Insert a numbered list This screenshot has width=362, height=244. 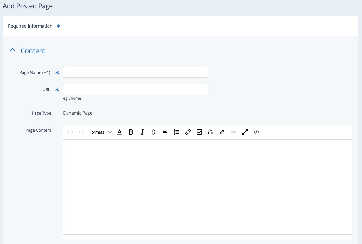(177, 132)
